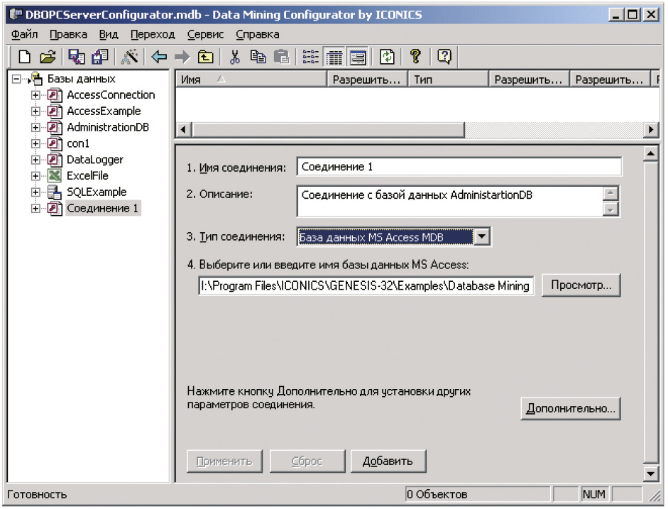Click the Тип column header
668x509 pixels.
pyautogui.click(x=448, y=80)
